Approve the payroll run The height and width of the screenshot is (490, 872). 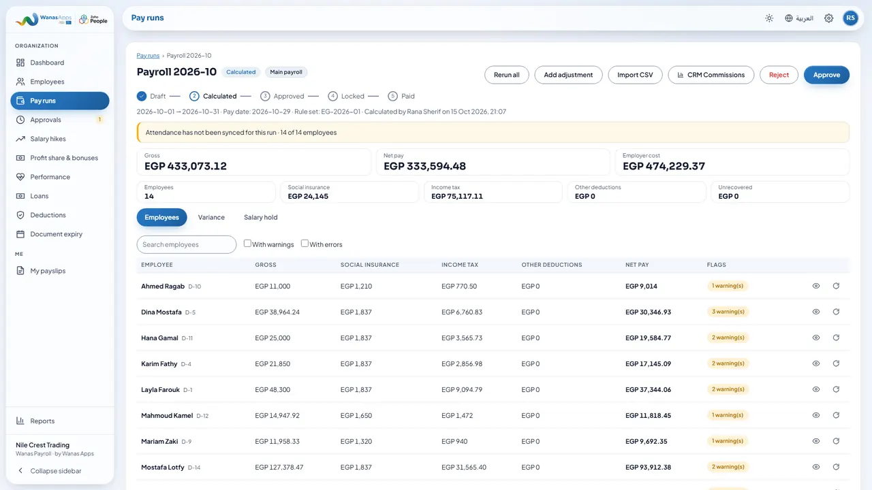pyautogui.click(x=826, y=75)
